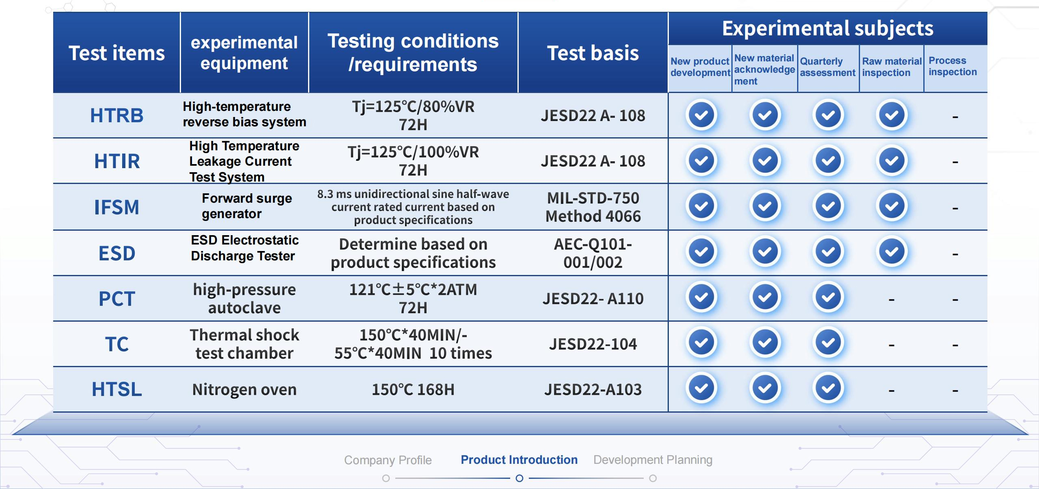The image size is (1039, 489).
Task: Switch to Development Planning tab
Action: pyautogui.click(x=653, y=460)
